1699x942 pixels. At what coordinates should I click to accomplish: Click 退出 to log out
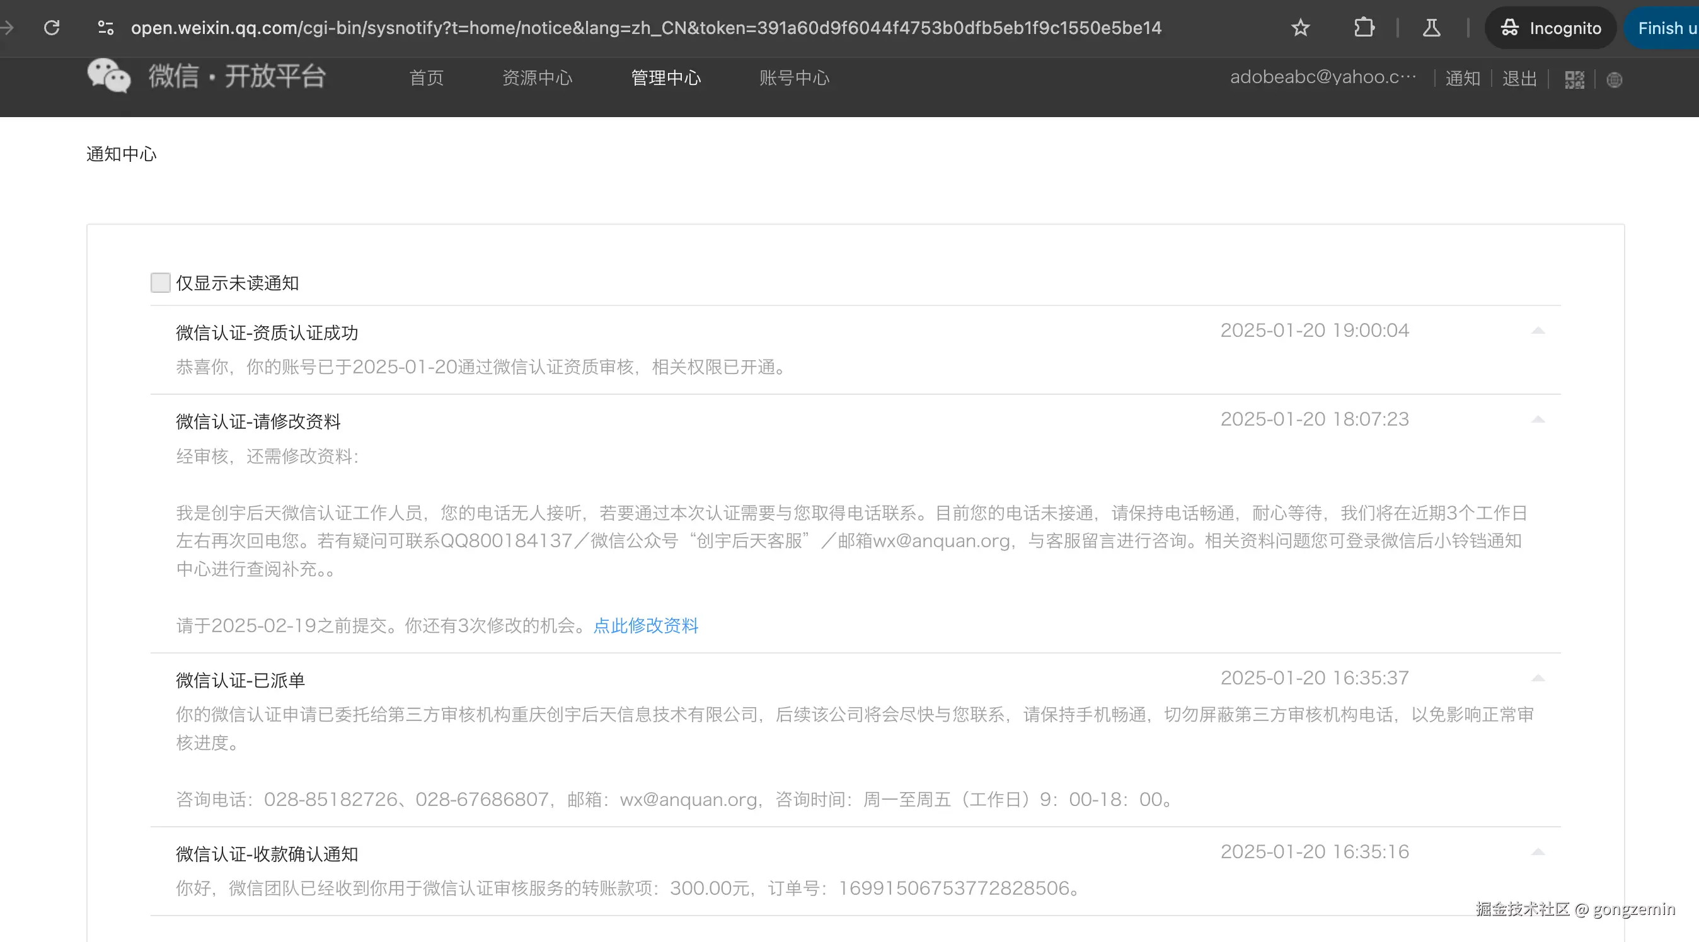coord(1519,79)
